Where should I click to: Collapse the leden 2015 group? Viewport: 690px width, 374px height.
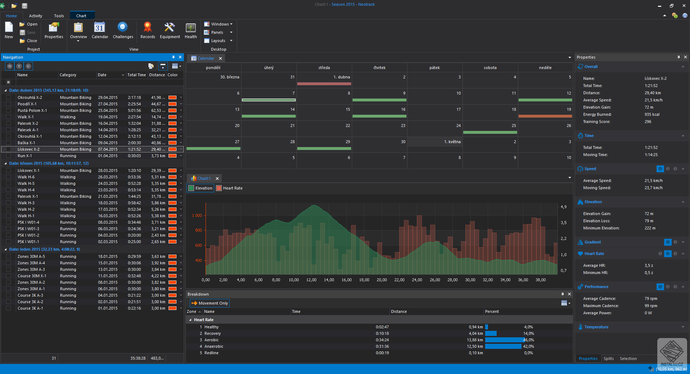click(x=5, y=249)
